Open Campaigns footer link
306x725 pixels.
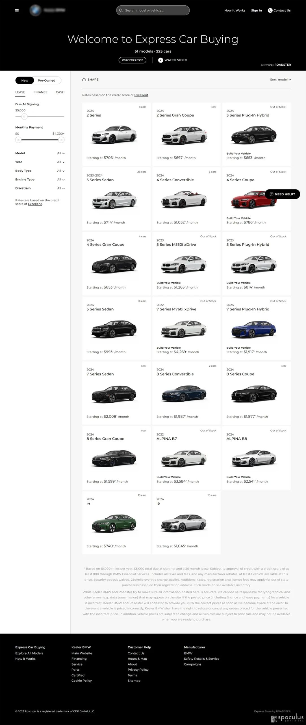pos(193,664)
